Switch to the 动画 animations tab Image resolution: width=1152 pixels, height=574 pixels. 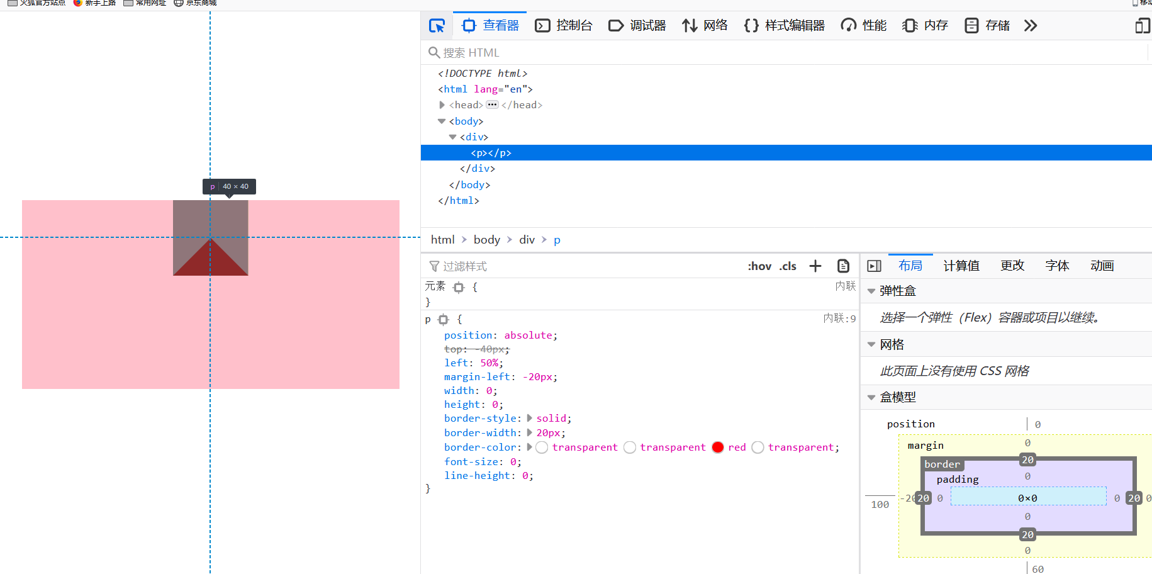[x=1102, y=266]
